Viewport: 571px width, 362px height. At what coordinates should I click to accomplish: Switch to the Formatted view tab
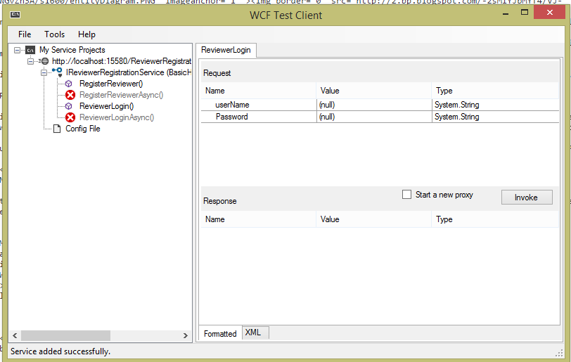pos(220,333)
